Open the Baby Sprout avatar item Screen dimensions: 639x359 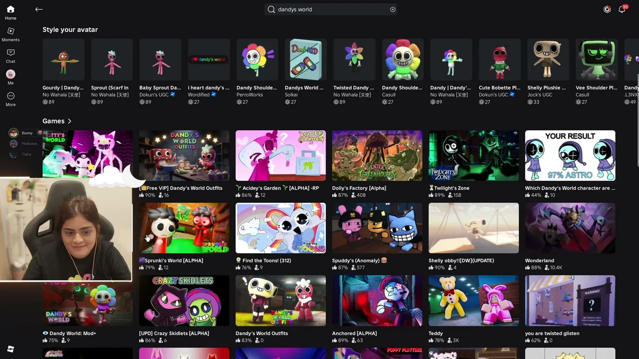(x=160, y=60)
